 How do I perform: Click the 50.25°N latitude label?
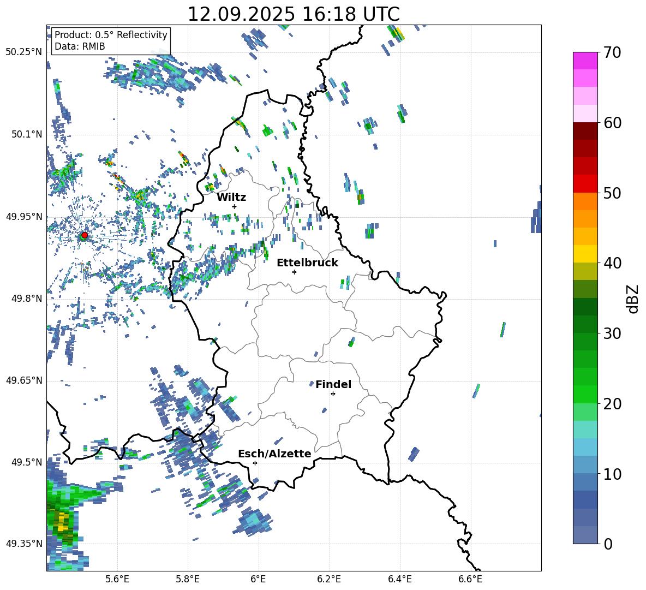click(x=24, y=52)
